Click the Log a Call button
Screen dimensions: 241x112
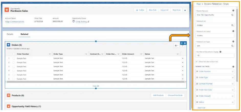coord(165,10)
